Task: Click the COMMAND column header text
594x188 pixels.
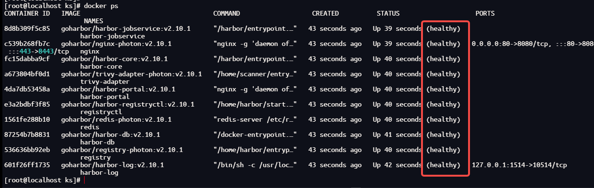Action: 227,14
